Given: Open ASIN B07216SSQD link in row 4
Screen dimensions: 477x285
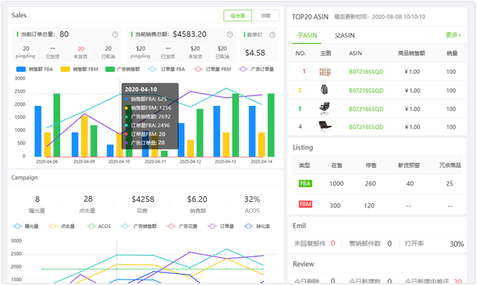Looking at the screenshot, I should 366,127.
